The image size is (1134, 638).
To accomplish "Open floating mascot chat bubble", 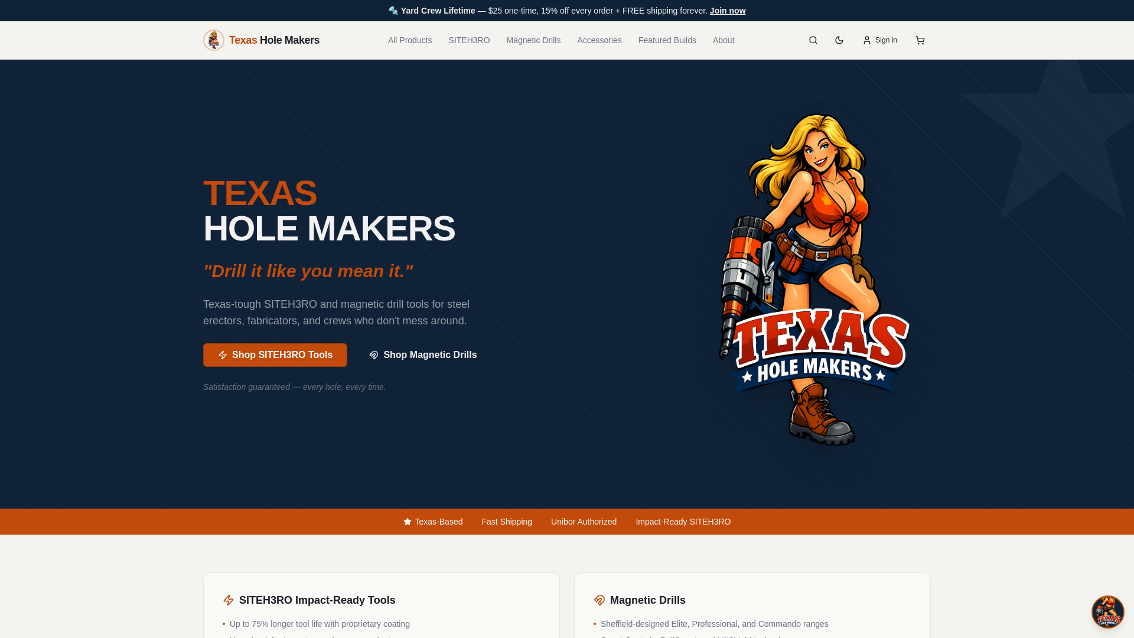I will pyautogui.click(x=1108, y=612).
